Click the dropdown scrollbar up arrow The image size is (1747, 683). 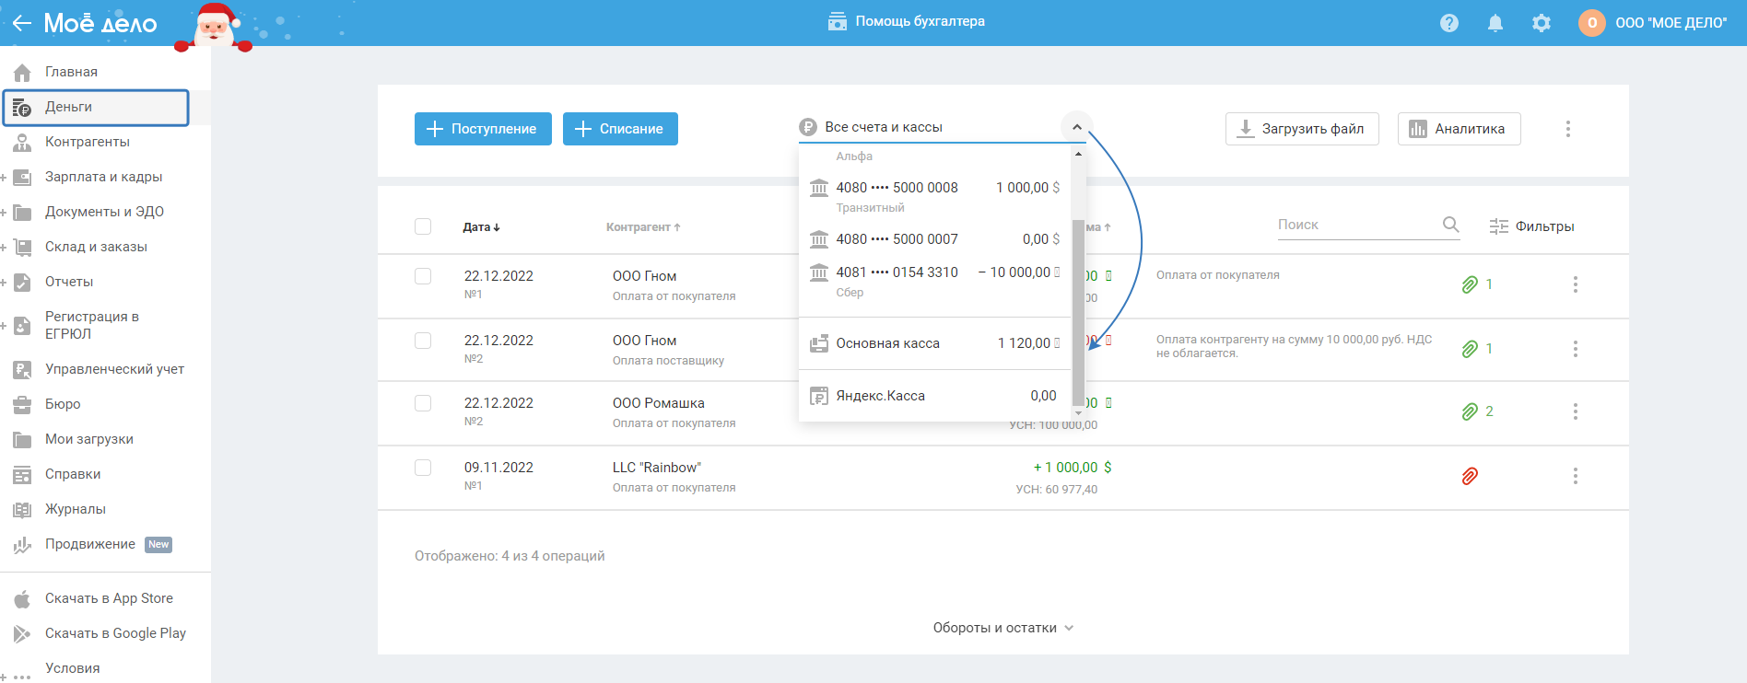pos(1078,154)
